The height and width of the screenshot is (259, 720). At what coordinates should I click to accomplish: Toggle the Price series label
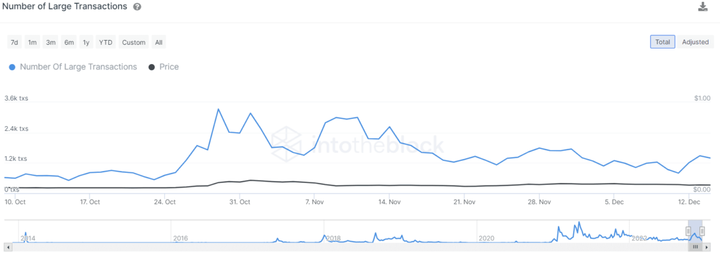(x=169, y=67)
